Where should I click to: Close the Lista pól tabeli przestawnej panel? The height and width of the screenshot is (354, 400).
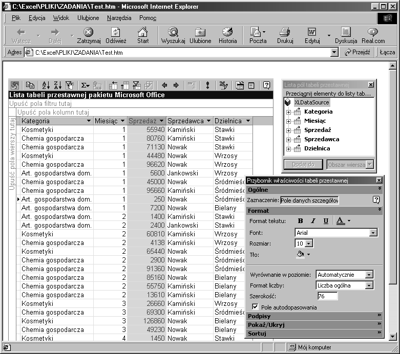point(371,84)
